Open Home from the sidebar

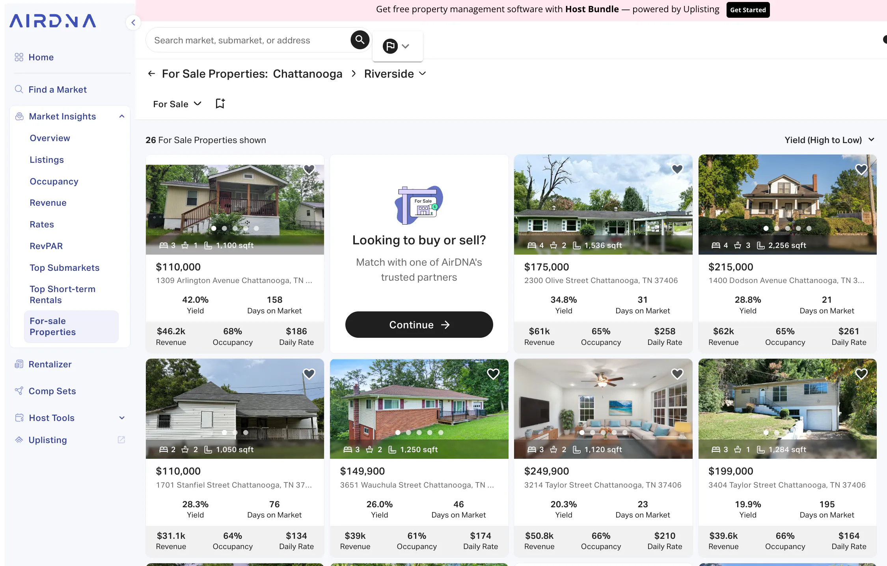coord(41,57)
